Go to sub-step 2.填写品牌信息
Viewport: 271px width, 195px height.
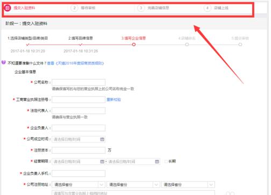pos(81,38)
